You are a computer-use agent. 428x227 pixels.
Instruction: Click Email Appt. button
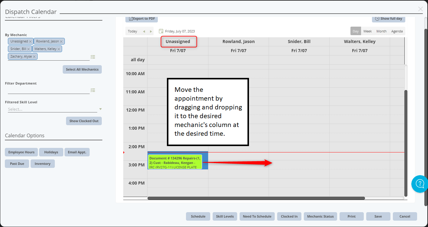(x=77, y=152)
